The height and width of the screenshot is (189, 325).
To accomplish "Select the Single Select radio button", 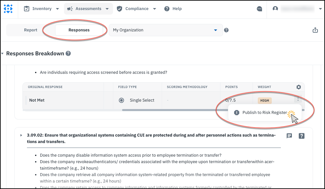I will coord(121,100).
